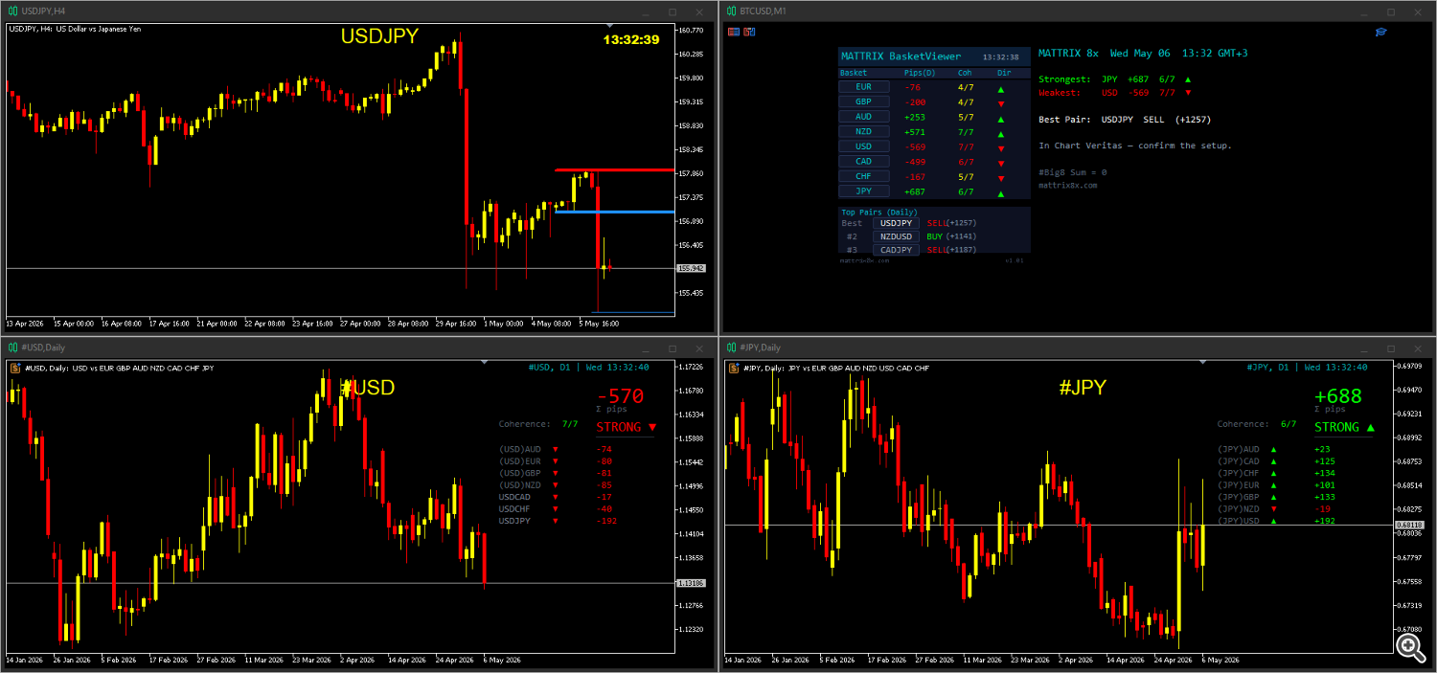Click the Coherence 7/7 value in #USD
This screenshot has height=673, width=1437.
(570, 423)
